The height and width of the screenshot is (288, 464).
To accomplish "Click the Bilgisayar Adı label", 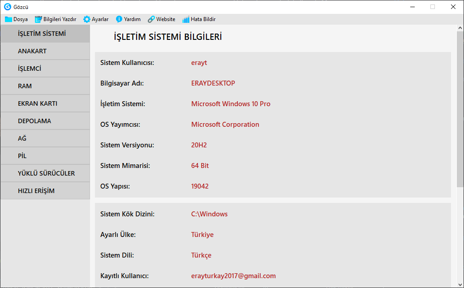I will [x=122, y=83].
